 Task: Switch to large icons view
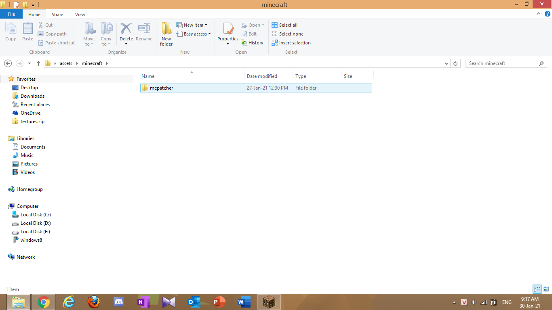[x=546, y=289]
